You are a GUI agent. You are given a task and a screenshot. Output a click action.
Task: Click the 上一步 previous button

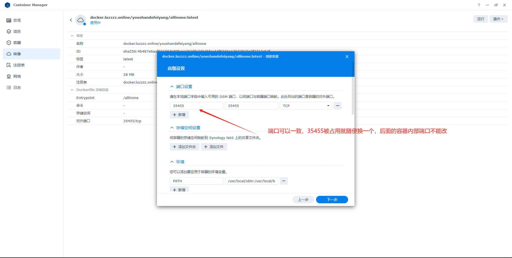pyautogui.click(x=303, y=200)
